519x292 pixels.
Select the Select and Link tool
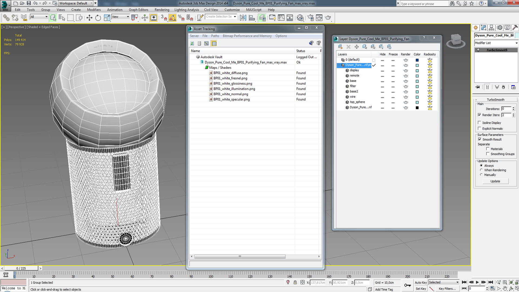click(6, 18)
